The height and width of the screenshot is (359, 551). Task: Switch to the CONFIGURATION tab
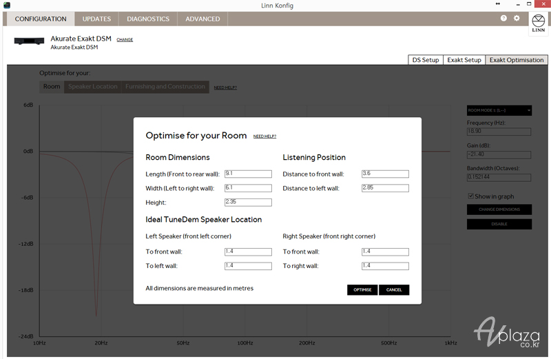[x=41, y=19]
